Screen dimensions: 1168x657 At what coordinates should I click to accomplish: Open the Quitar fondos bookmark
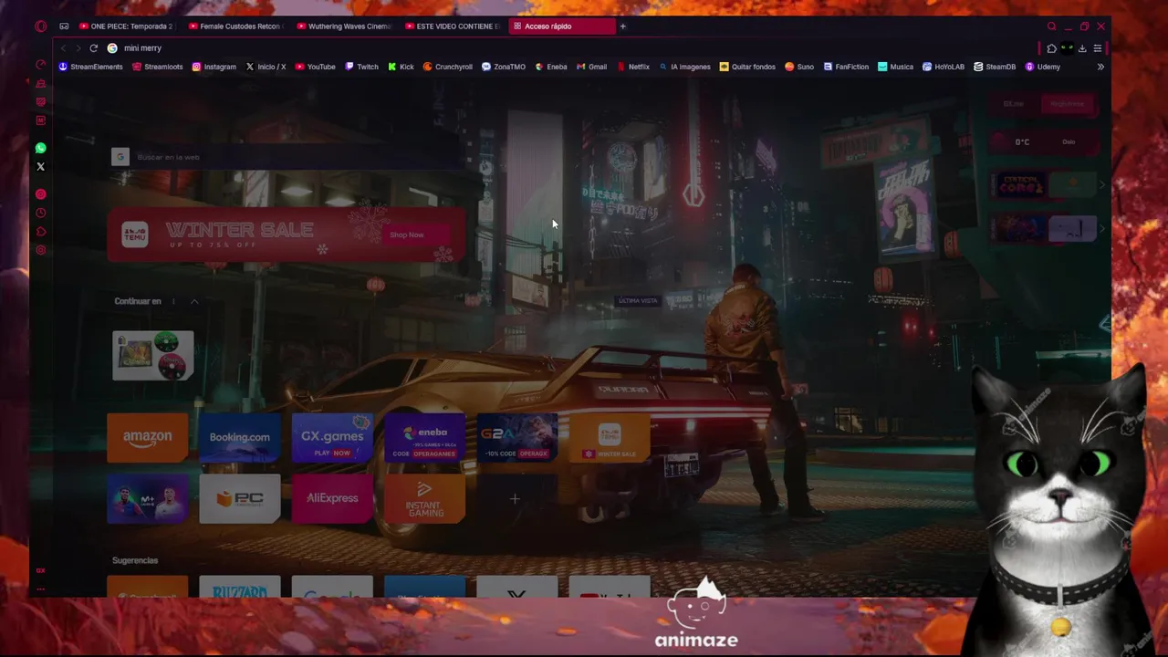[747, 67]
